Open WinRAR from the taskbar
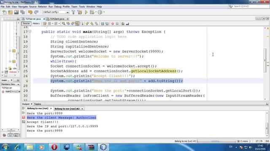 pos(91,147)
